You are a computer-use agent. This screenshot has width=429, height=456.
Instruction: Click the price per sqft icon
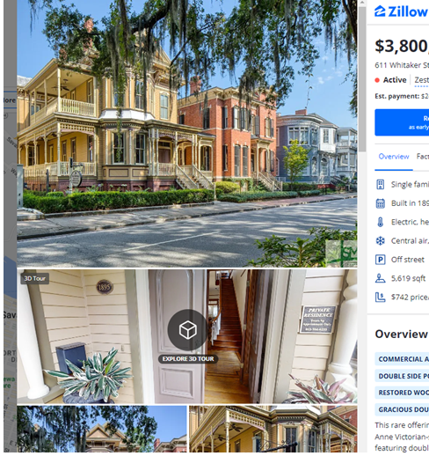[x=380, y=298]
